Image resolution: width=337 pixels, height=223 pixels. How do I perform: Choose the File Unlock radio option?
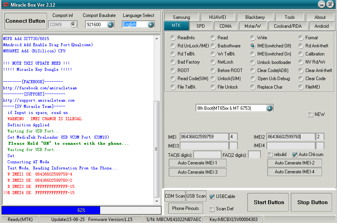[213, 87]
